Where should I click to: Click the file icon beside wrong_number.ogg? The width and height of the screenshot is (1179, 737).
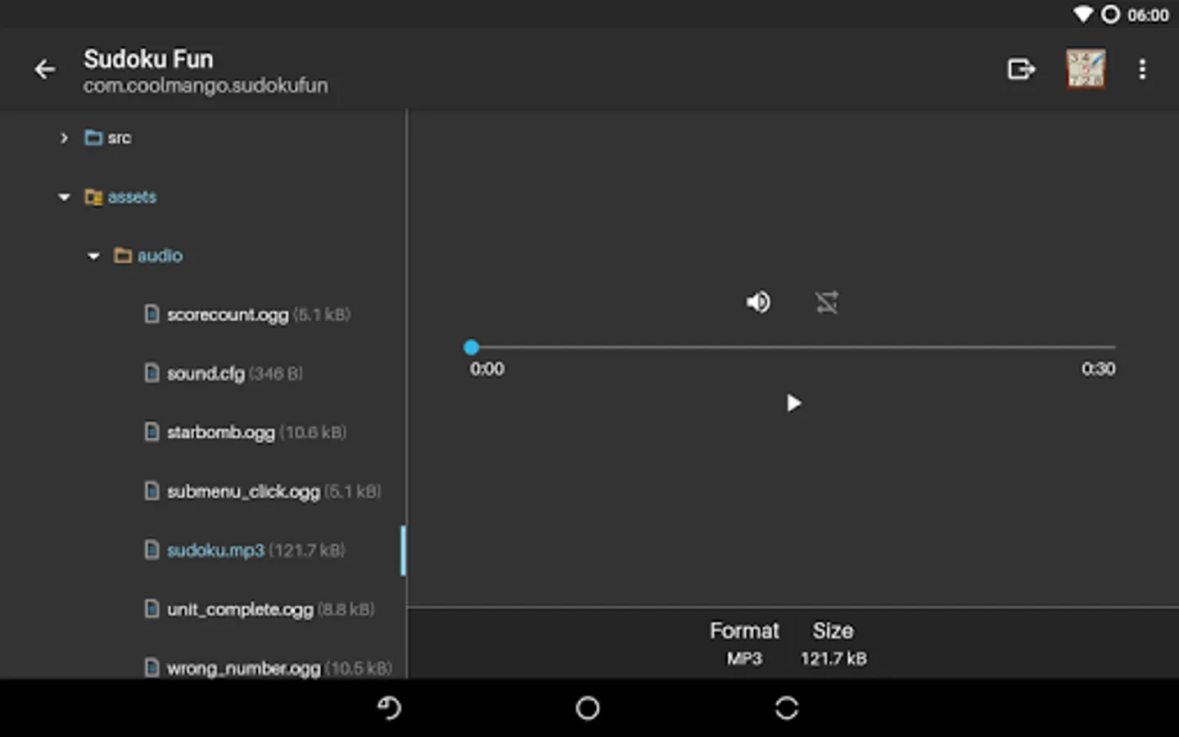point(152,667)
